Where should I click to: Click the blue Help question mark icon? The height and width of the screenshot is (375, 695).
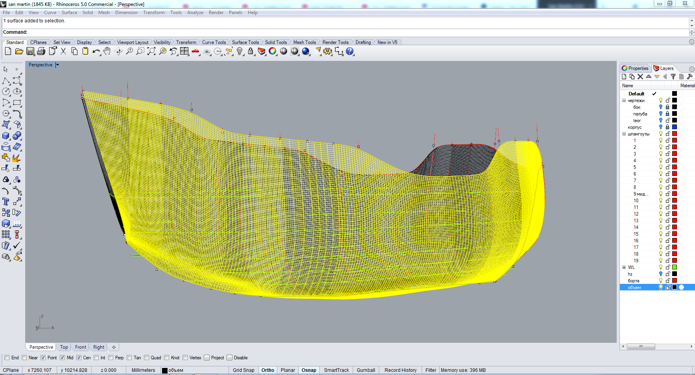[x=350, y=51]
